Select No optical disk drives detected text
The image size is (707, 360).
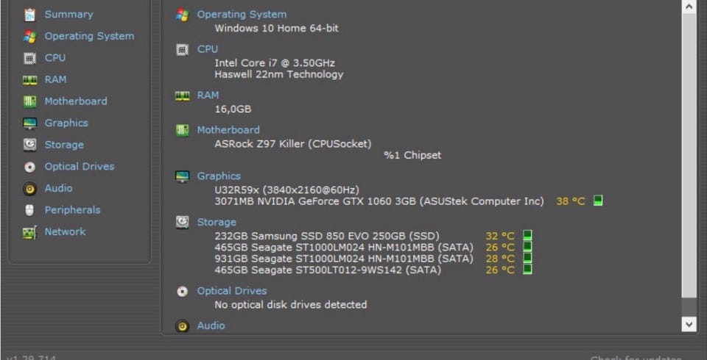click(x=290, y=305)
